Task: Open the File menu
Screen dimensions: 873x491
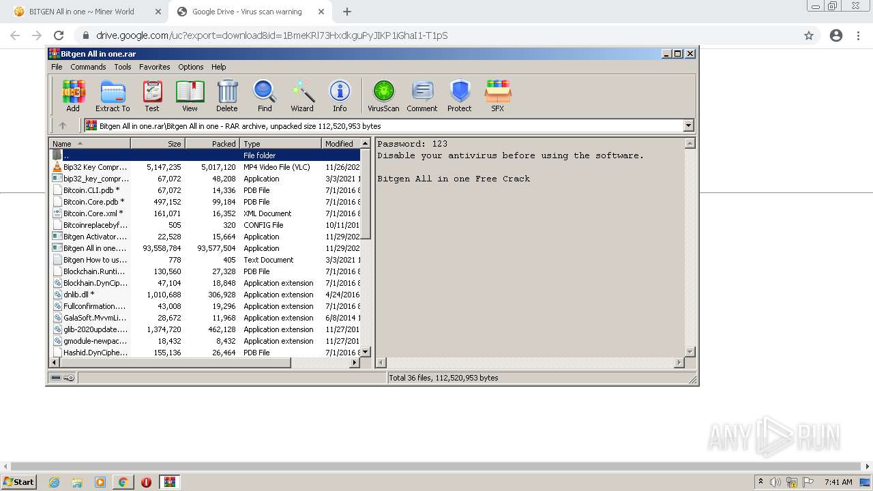Action: point(57,67)
